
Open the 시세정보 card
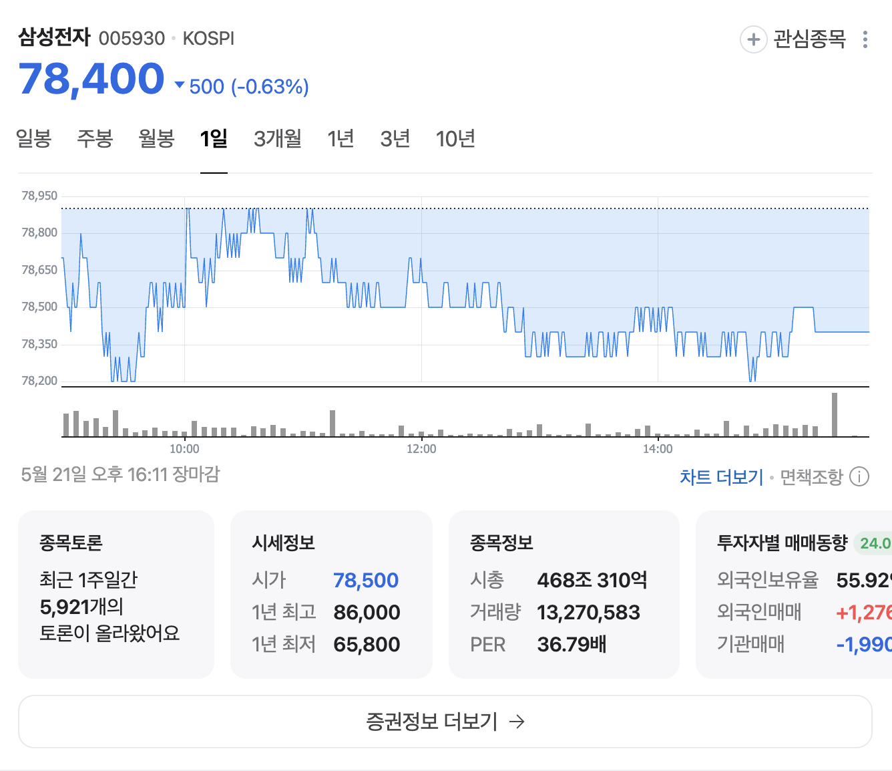point(331,595)
